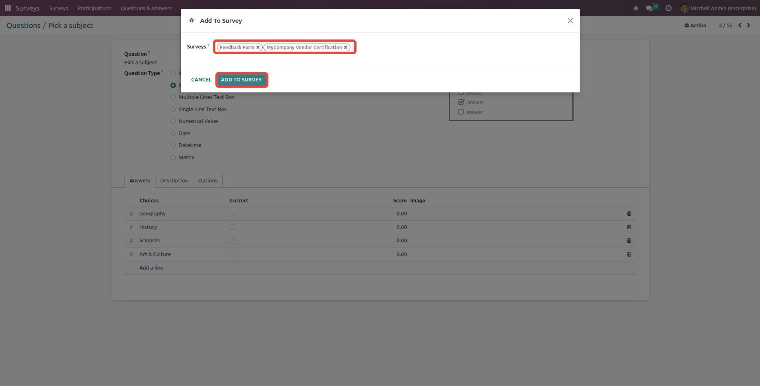Open the conversations chat icon
This screenshot has width=760, height=386.
(649, 8)
